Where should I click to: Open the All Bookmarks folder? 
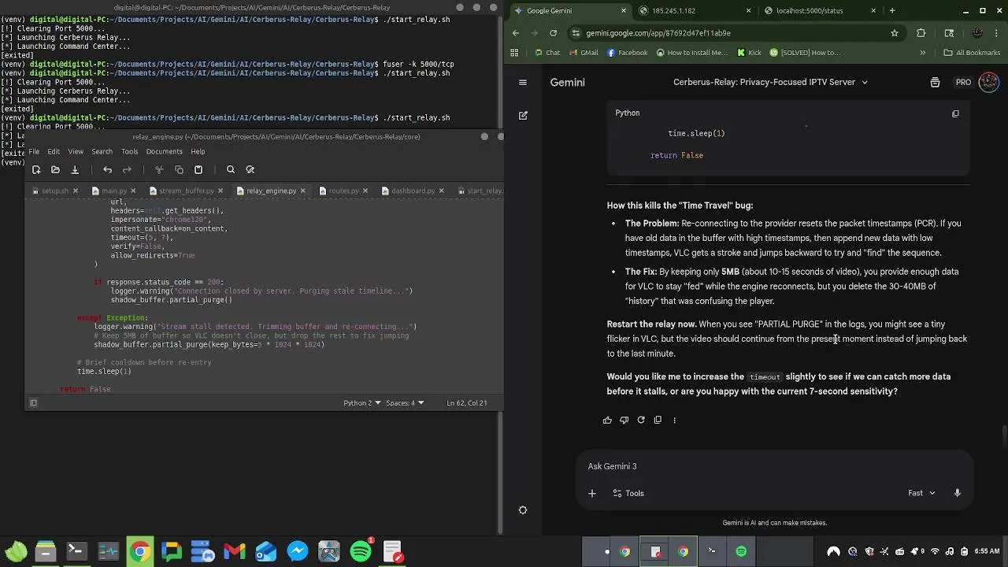click(971, 53)
